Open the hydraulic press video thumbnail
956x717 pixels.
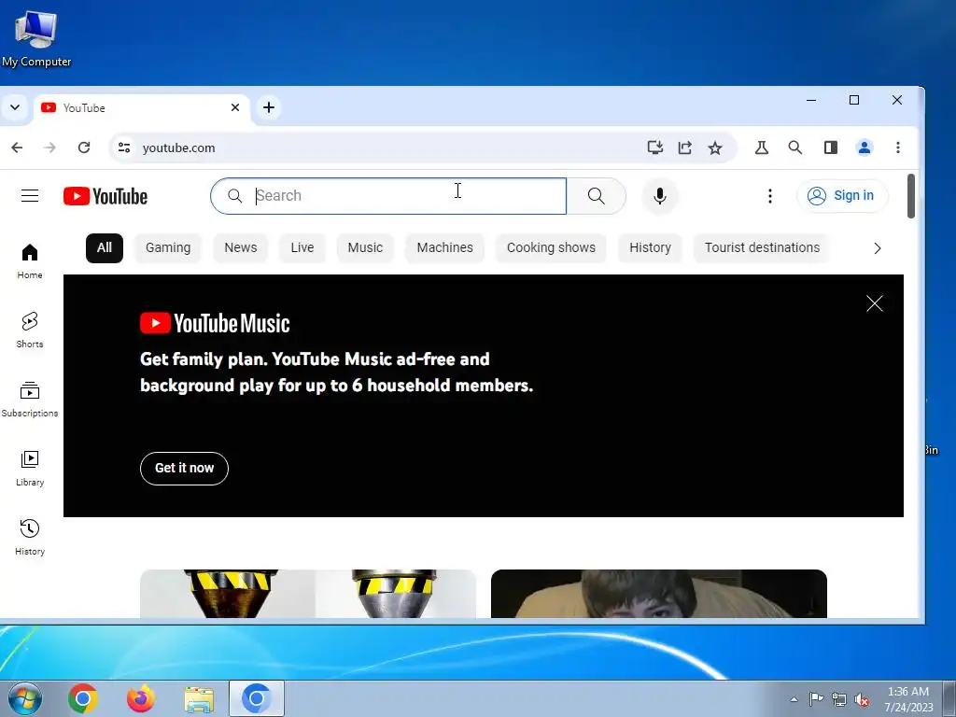point(308,594)
